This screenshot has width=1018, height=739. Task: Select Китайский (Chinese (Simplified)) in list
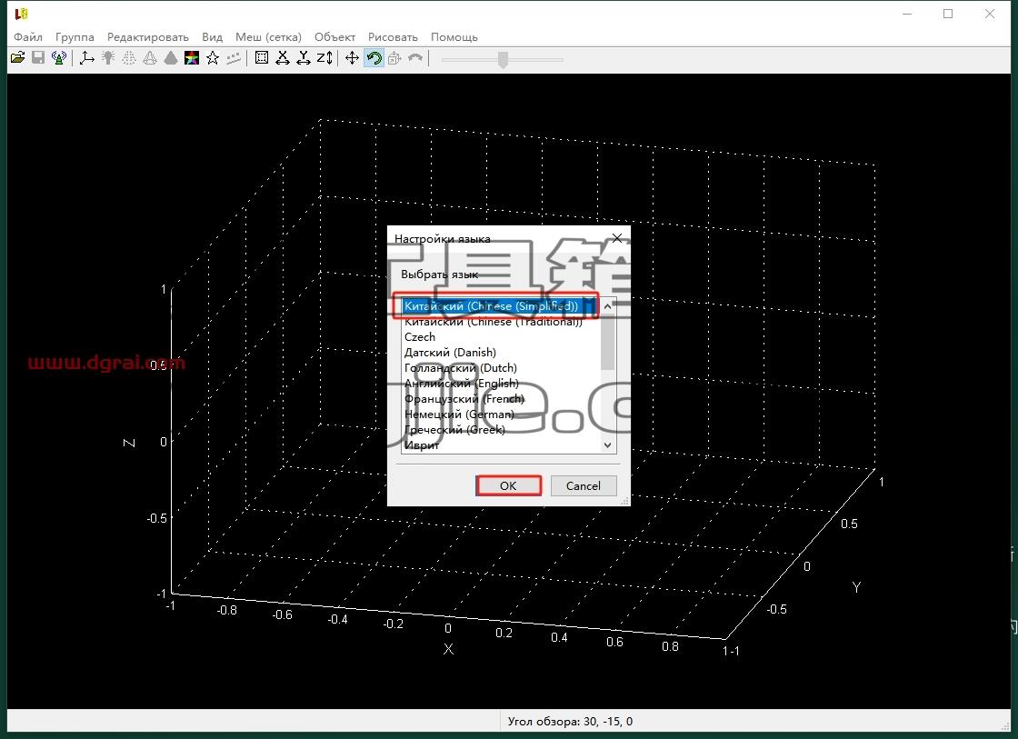point(501,305)
